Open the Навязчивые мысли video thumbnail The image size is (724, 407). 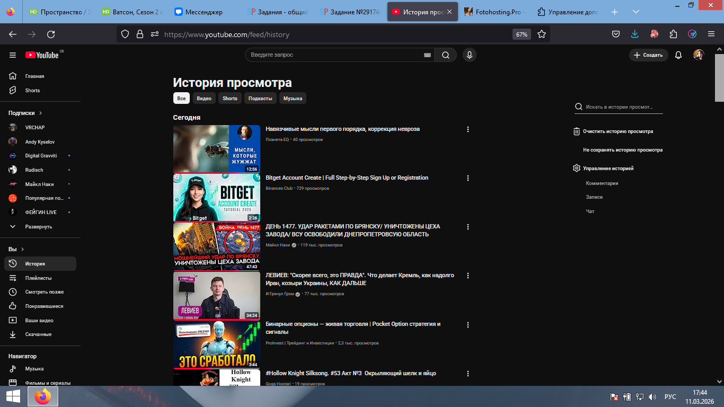pos(216,149)
